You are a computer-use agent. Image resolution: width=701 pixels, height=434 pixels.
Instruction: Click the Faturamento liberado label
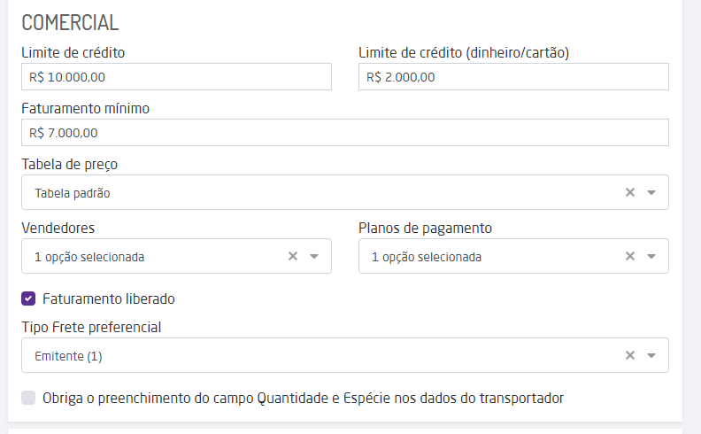click(x=114, y=298)
